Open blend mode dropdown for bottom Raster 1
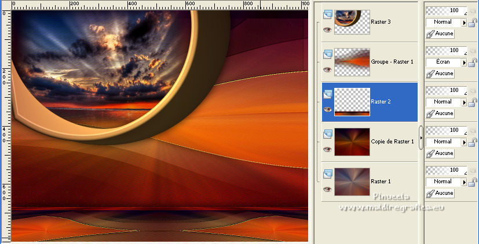Image resolution: width=479 pixels, height=244 pixels. pyautogui.click(x=447, y=182)
